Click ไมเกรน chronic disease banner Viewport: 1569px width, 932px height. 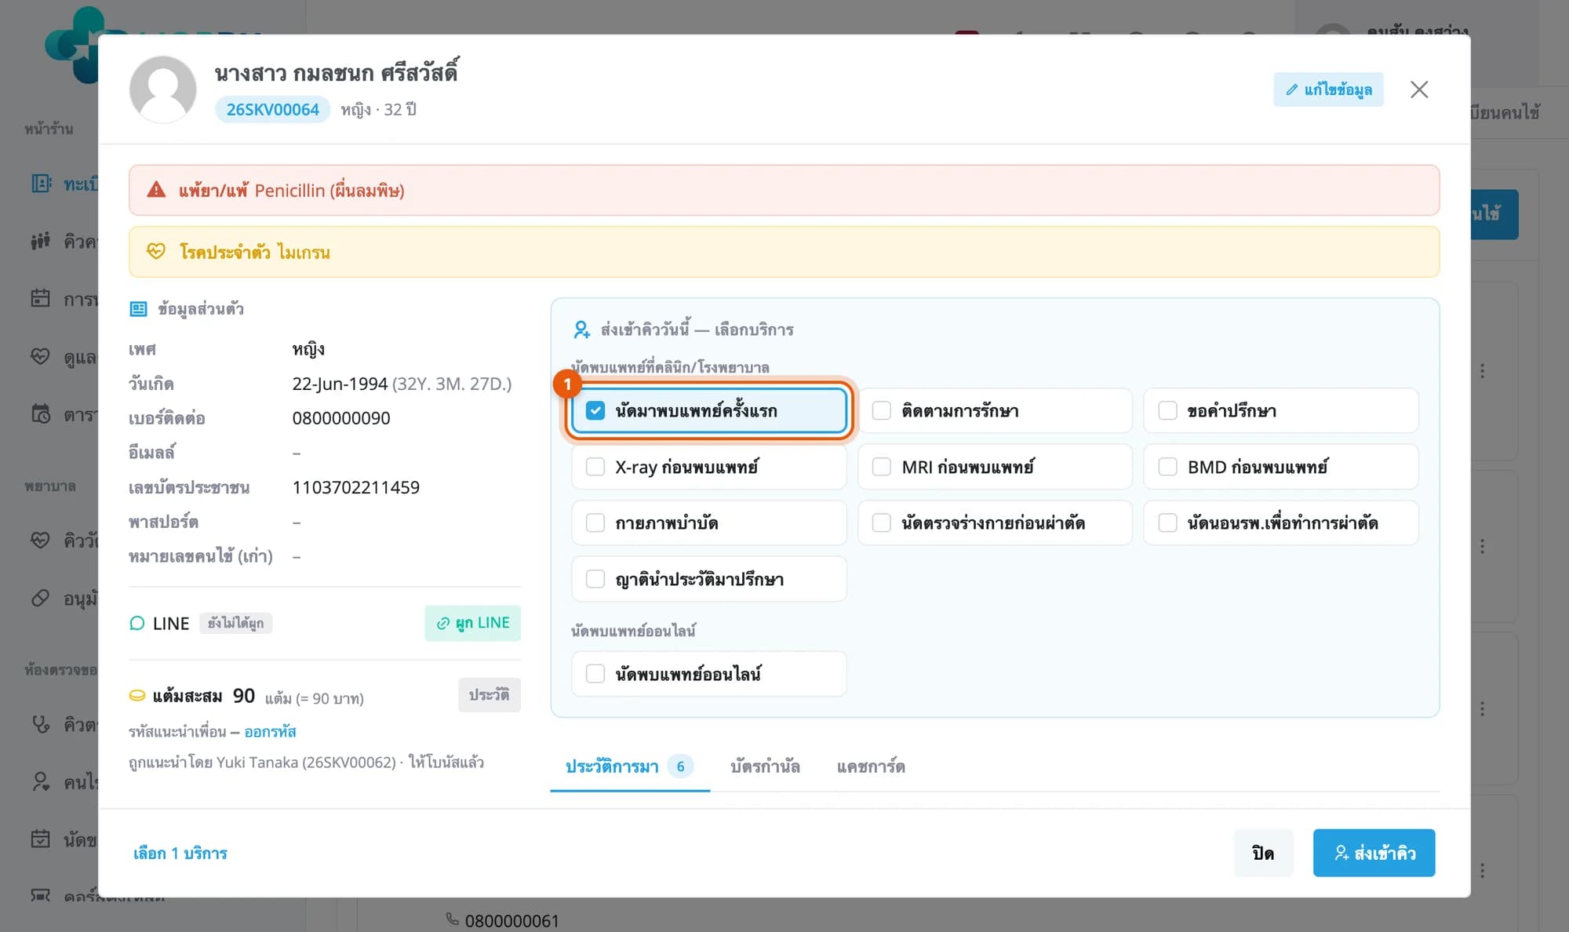[784, 252]
